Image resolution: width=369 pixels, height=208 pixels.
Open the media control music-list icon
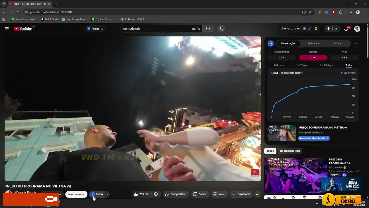coord(351,12)
